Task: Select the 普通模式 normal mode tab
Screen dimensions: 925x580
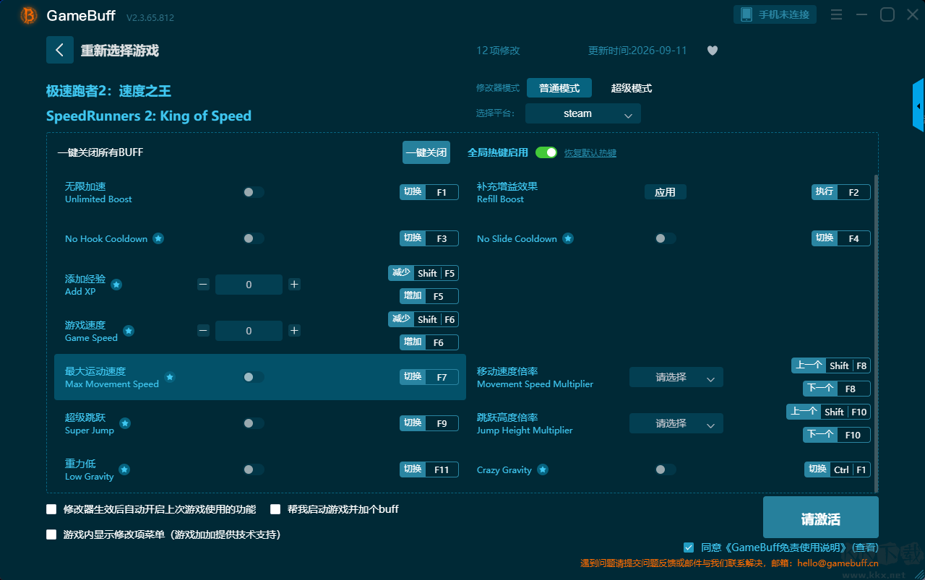Action: (x=559, y=88)
